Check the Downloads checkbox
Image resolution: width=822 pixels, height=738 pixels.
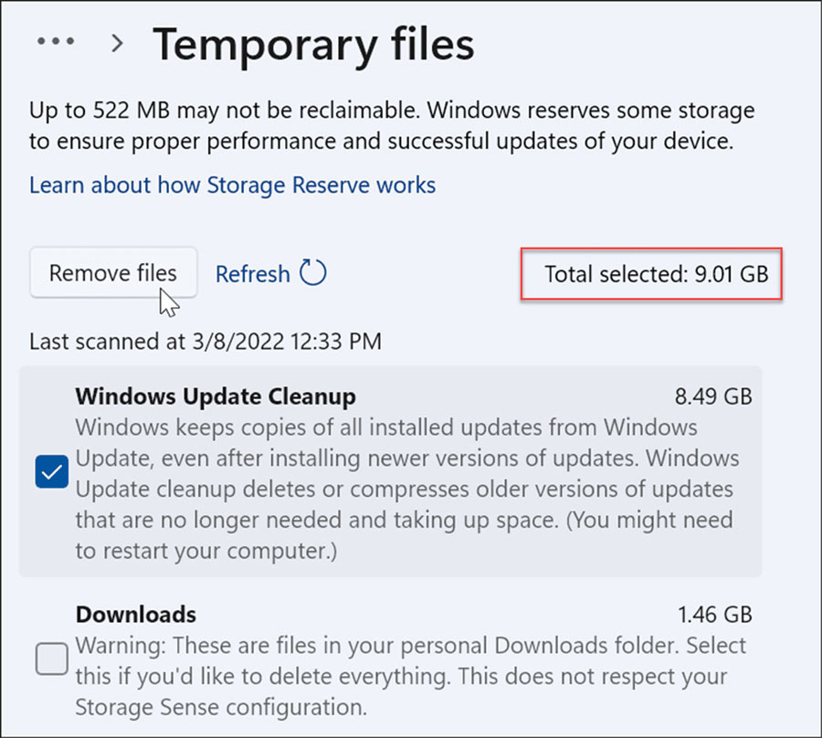coord(51,659)
